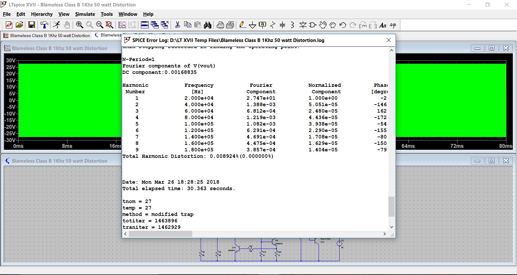The image size is (517, 275).
Task: Open the Hierarchy menu
Action: [42, 14]
